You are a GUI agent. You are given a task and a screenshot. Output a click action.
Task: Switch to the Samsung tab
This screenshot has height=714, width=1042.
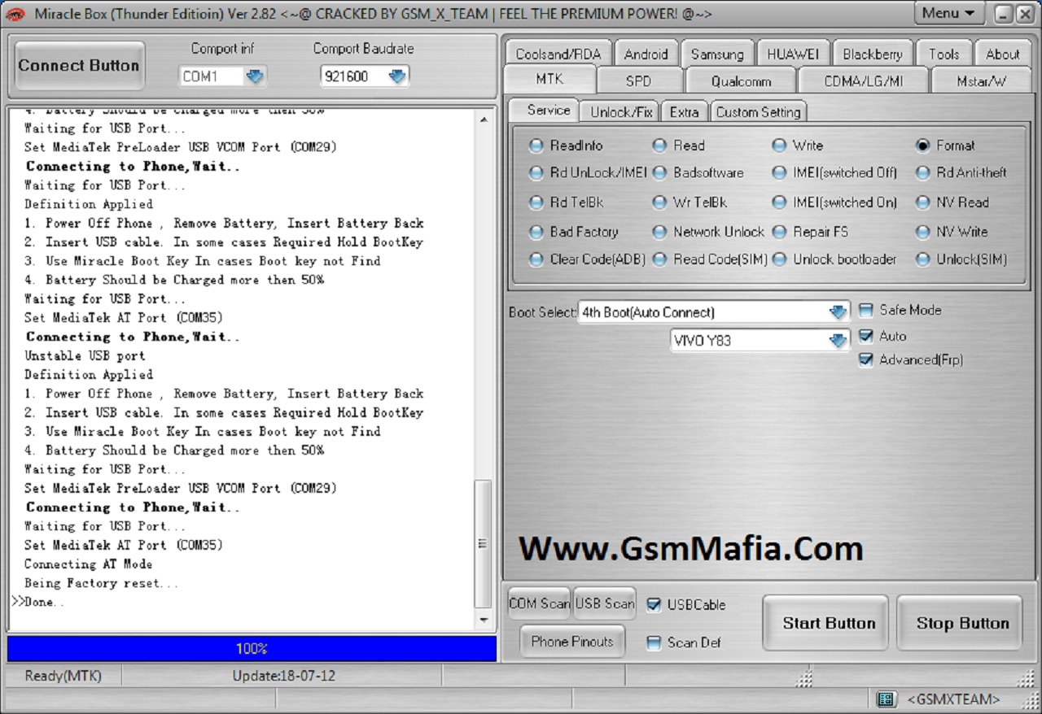point(717,54)
